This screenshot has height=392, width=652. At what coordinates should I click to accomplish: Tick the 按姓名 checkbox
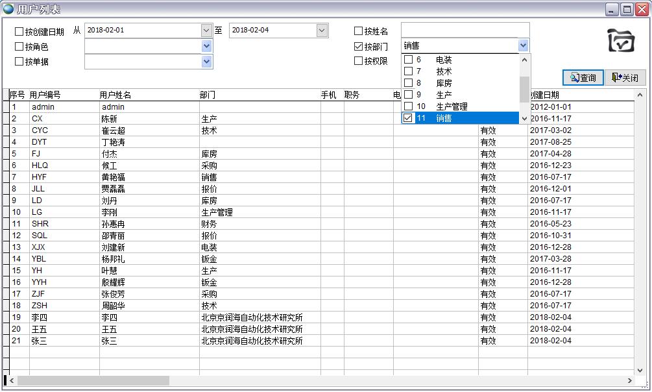pos(359,31)
